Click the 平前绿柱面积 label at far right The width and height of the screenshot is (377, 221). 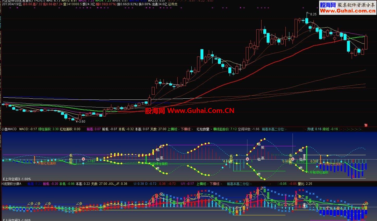pos(319,172)
